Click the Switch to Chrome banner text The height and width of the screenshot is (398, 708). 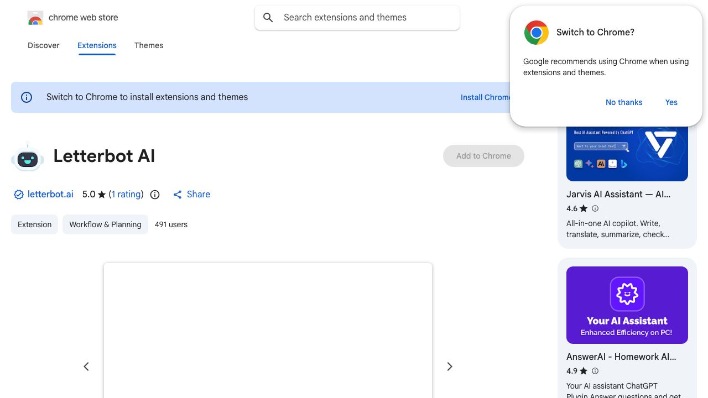click(147, 97)
